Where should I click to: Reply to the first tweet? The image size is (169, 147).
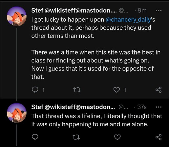point(35,90)
